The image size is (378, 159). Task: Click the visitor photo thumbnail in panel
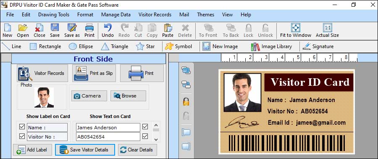coord(44,97)
